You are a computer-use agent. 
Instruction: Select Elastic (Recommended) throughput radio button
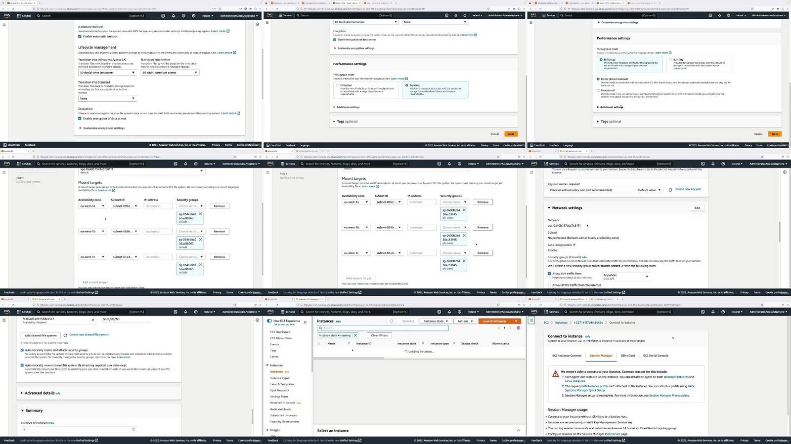[598, 79]
